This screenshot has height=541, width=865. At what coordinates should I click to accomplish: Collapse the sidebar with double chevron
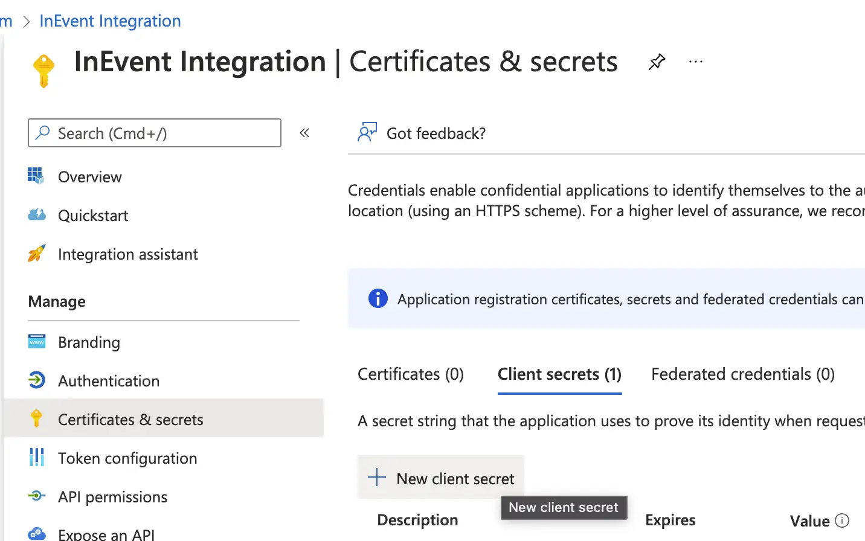tap(304, 133)
